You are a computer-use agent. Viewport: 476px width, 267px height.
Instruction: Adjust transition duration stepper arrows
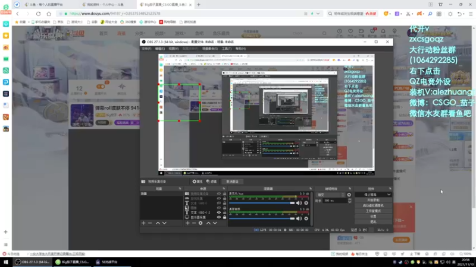350,201
